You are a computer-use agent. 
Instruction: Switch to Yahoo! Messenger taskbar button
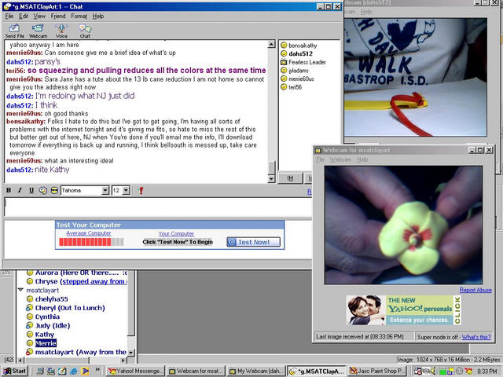(x=135, y=371)
